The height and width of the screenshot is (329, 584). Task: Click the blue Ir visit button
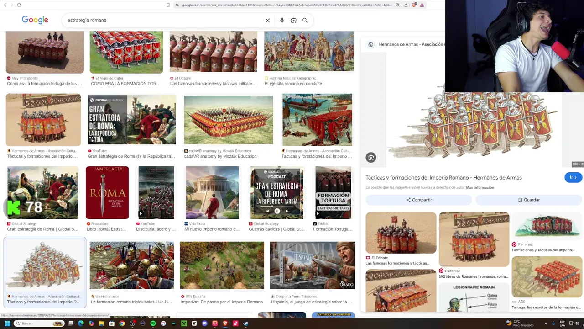pos(573,177)
